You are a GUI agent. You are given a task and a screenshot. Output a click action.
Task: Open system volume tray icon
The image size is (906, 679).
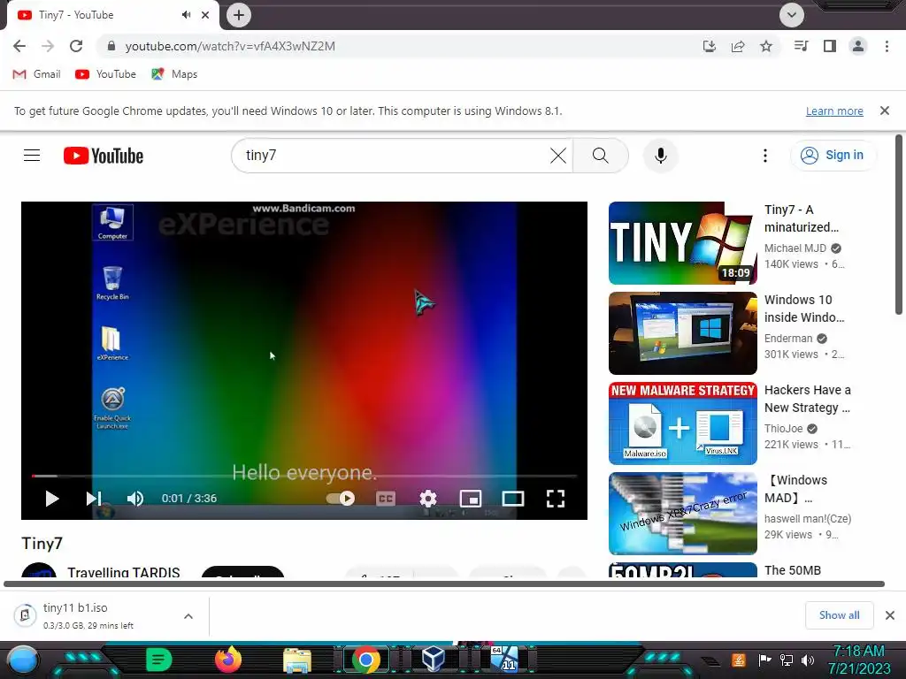point(808,660)
